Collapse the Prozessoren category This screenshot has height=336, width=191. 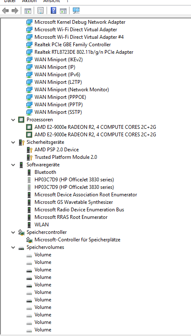(13, 120)
